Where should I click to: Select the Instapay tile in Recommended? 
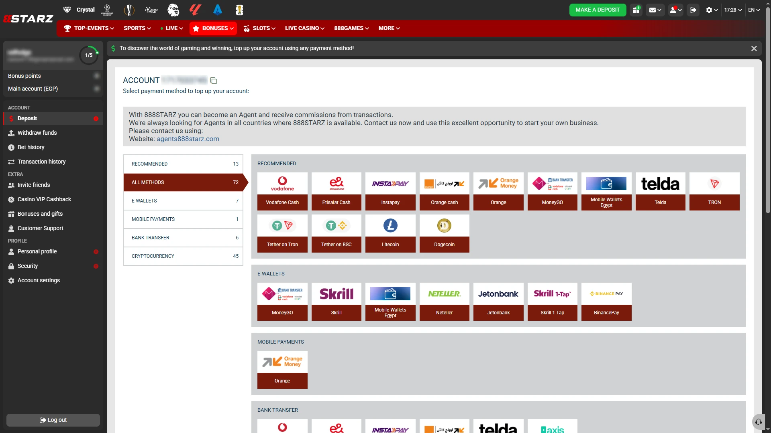390,192
